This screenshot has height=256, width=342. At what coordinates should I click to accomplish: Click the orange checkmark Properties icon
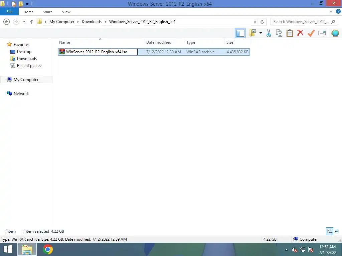click(x=311, y=33)
